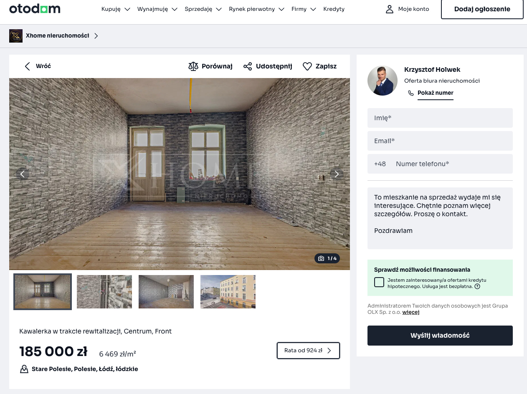Click the 185 000 zł price text
Image resolution: width=527 pixels, height=394 pixels.
pyautogui.click(x=53, y=351)
